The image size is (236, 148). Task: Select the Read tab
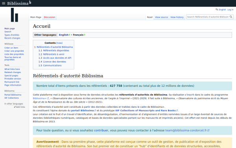point(149,17)
